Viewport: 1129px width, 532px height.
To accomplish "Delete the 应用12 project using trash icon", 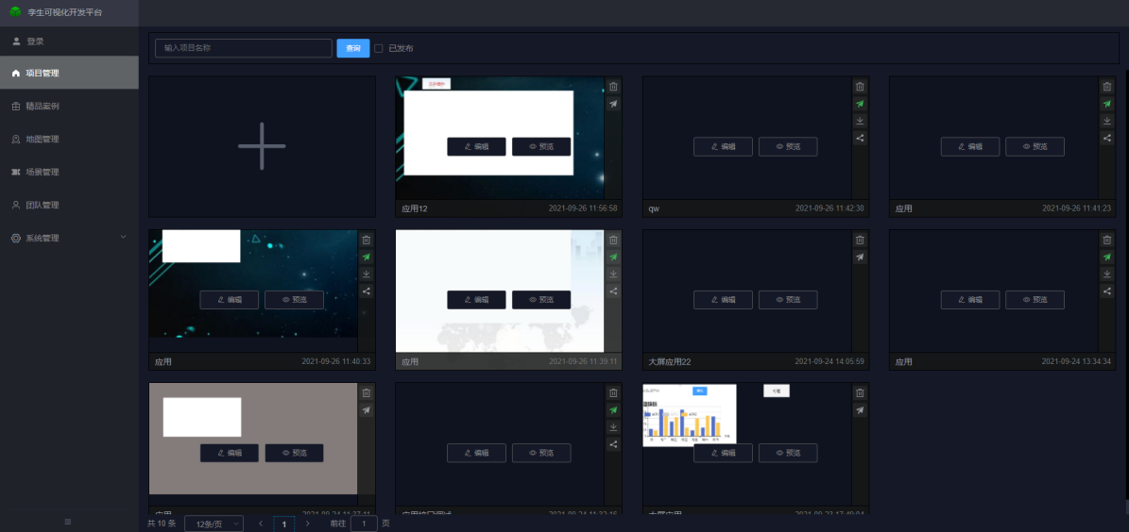I will [x=613, y=87].
